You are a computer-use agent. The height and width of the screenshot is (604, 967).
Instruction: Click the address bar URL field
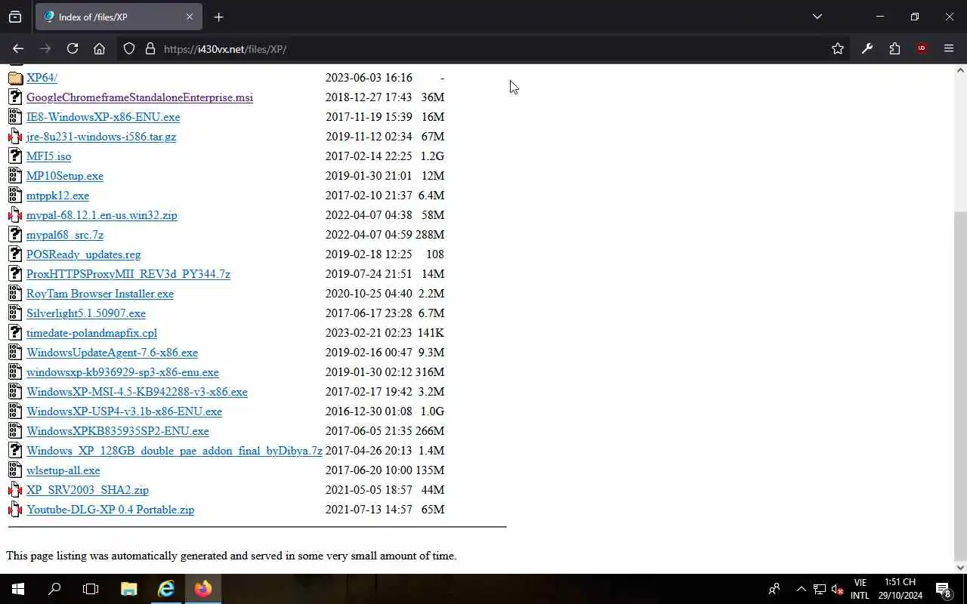(483, 49)
